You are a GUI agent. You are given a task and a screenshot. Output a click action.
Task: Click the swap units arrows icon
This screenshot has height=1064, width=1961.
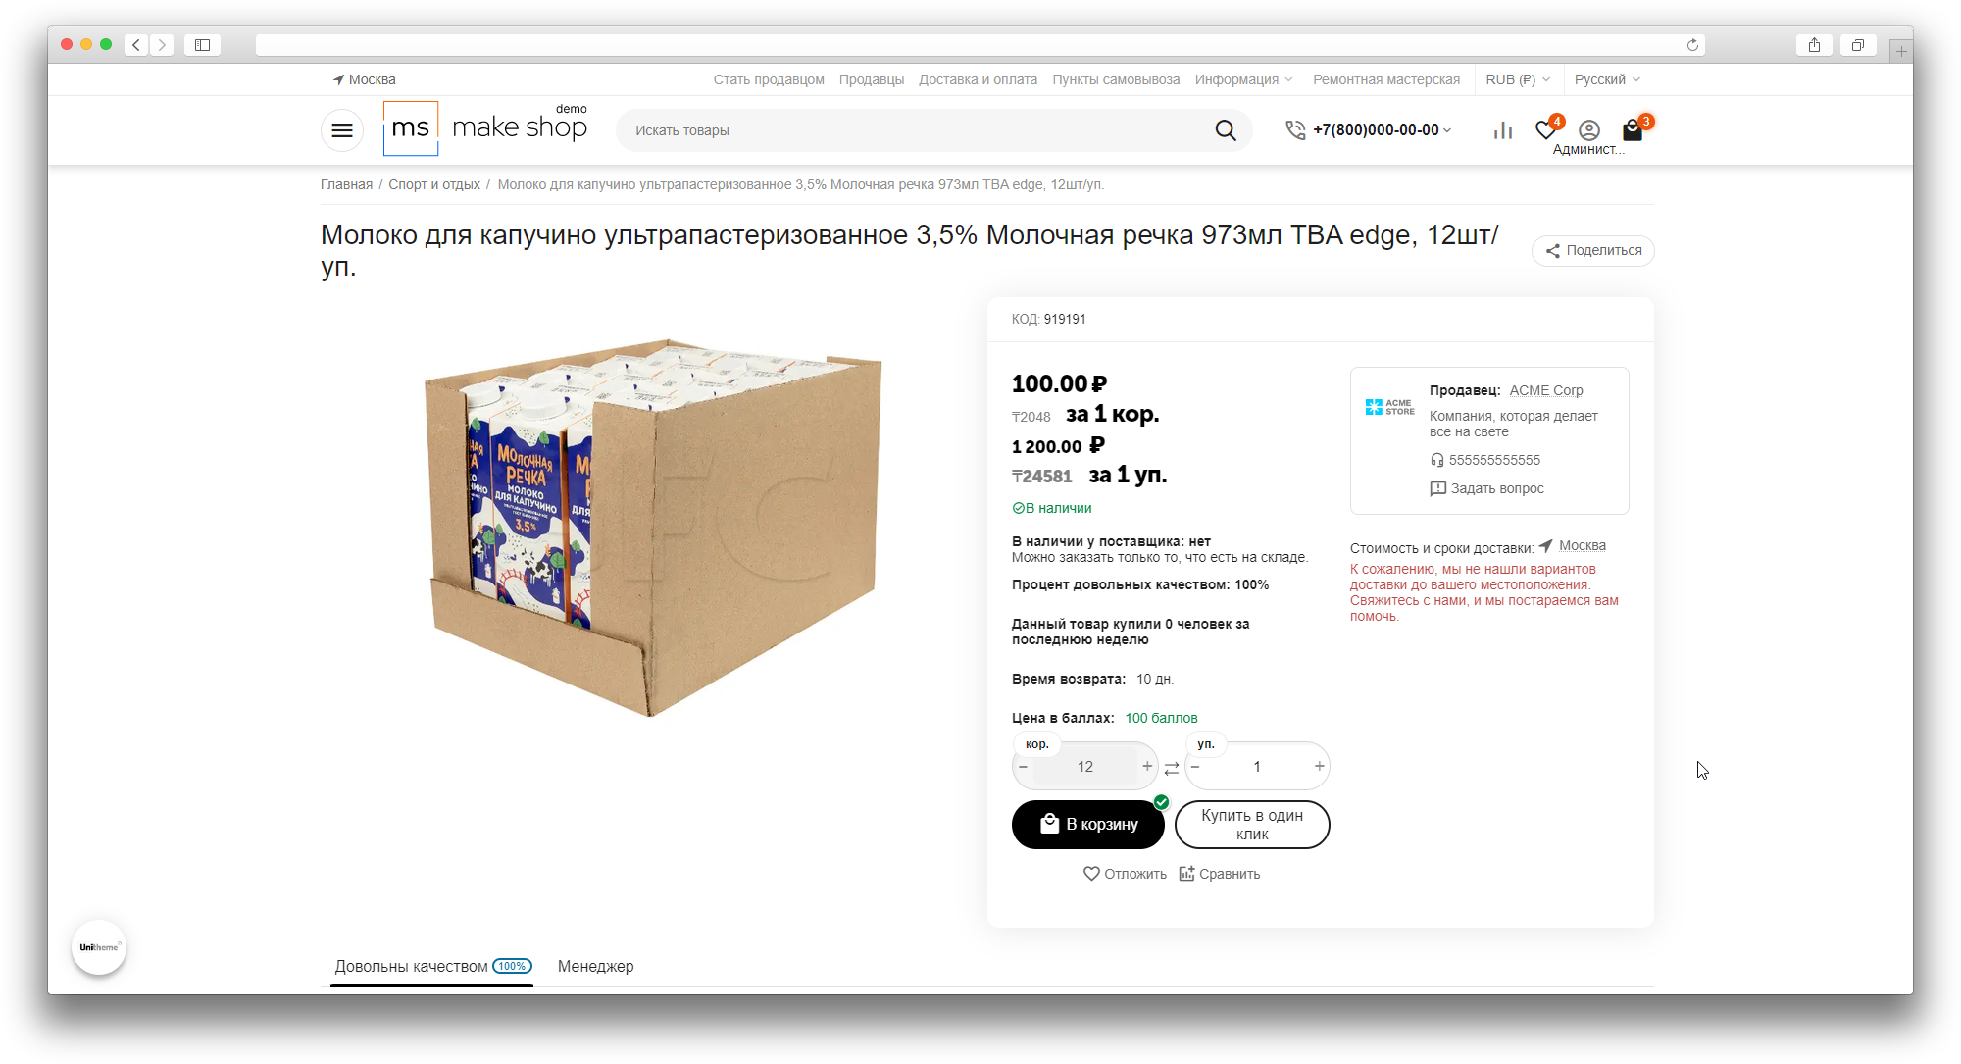click(1172, 768)
